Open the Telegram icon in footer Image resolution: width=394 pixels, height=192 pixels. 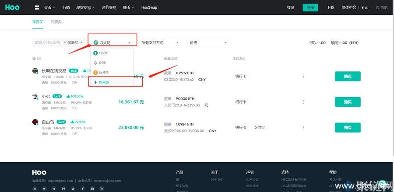(54, 188)
